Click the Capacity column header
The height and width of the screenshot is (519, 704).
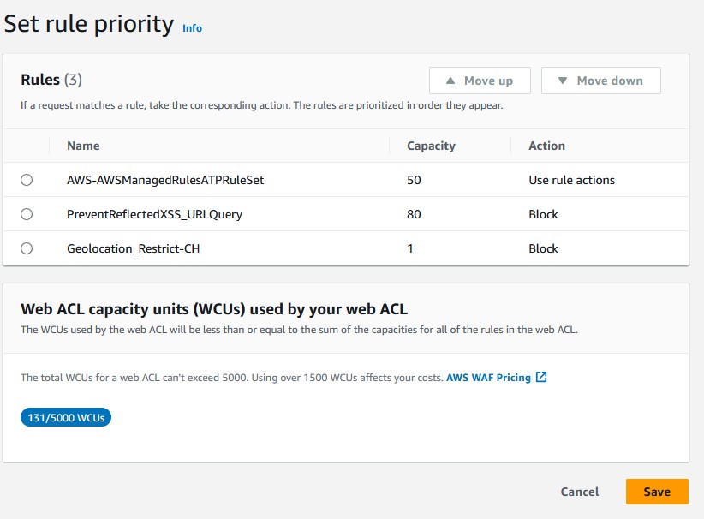point(431,146)
